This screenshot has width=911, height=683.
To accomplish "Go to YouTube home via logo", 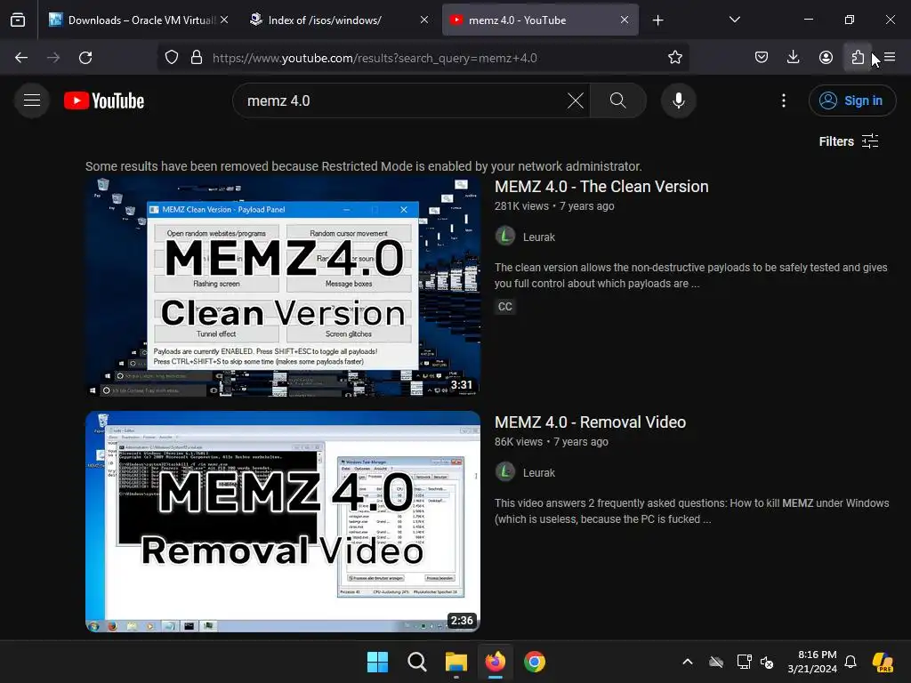I will [104, 100].
